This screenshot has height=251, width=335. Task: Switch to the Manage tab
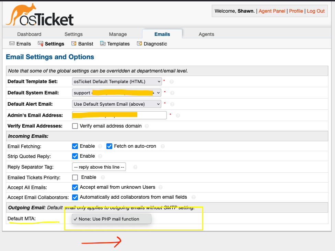click(118, 34)
